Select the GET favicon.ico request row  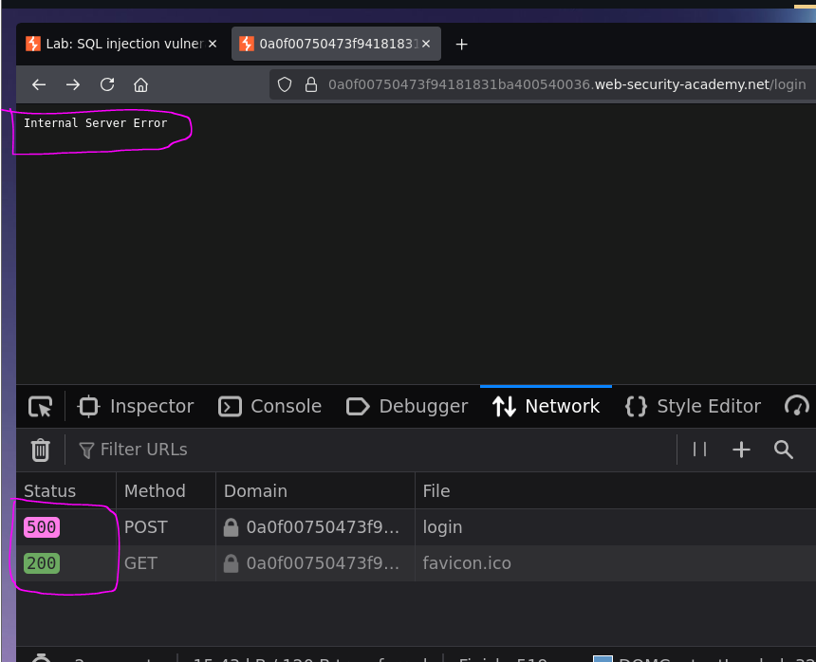click(417, 563)
